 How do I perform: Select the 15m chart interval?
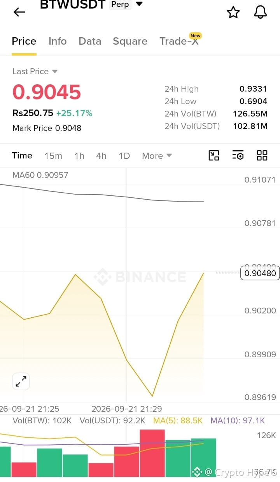point(53,156)
